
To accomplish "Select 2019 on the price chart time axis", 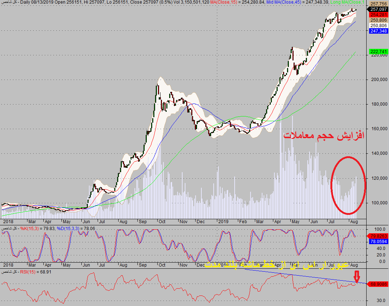I will coord(223,222).
